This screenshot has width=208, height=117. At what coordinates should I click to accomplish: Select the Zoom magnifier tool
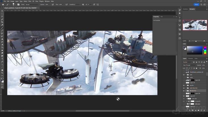tap(2, 73)
